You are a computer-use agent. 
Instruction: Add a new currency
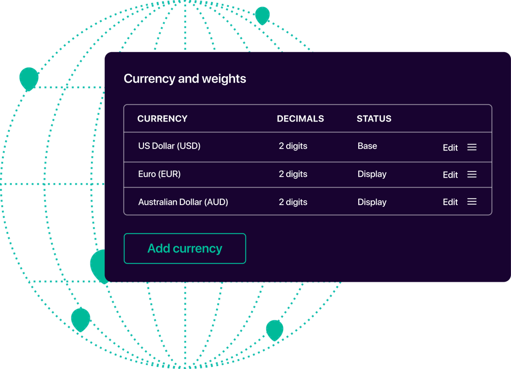tap(185, 249)
